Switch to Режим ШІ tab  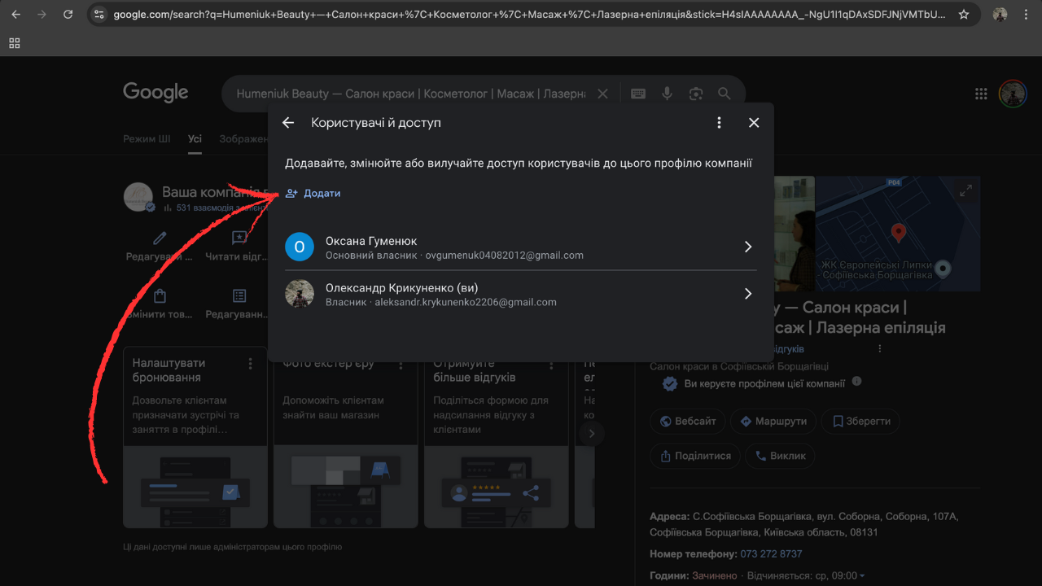(x=147, y=139)
